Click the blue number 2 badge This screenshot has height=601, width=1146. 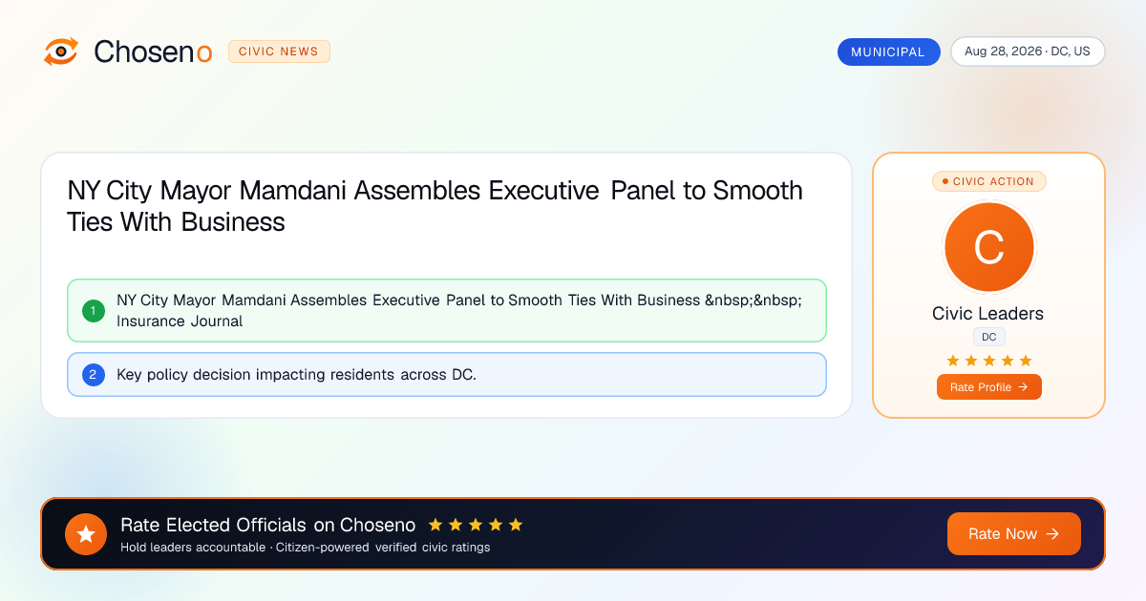[94, 375]
